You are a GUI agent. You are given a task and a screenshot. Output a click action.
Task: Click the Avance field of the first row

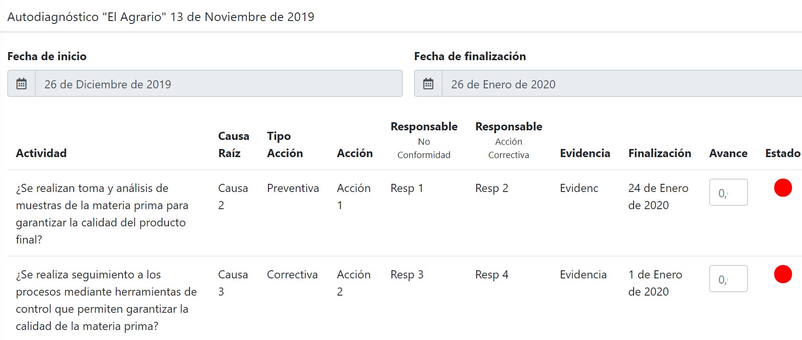tap(728, 192)
